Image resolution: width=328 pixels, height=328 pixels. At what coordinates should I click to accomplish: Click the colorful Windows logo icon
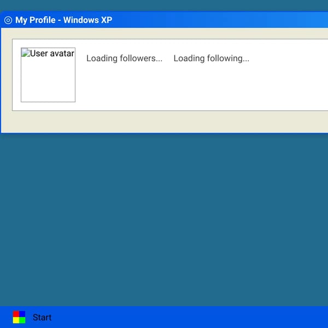(19, 317)
